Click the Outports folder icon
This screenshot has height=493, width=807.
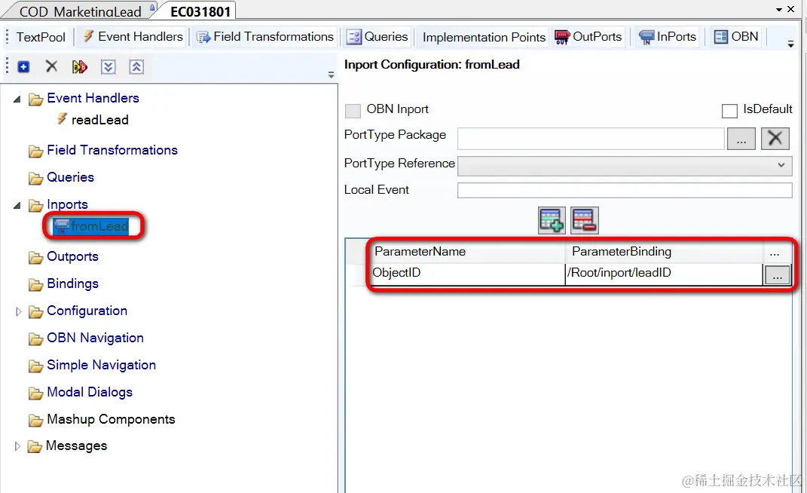(35, 257)
